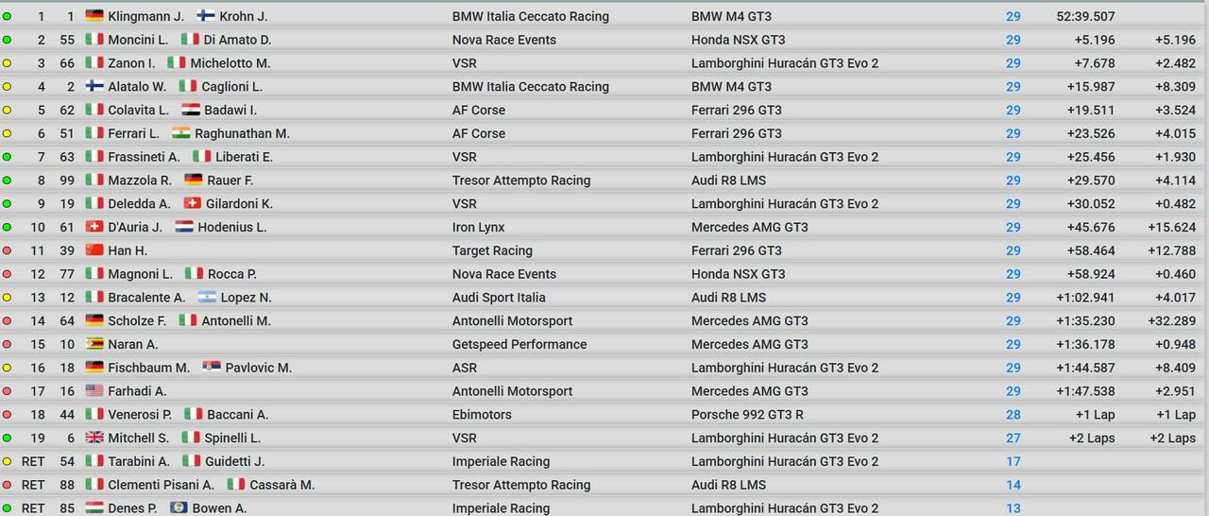Select driver name Klingmann J.

click(146, 16)
